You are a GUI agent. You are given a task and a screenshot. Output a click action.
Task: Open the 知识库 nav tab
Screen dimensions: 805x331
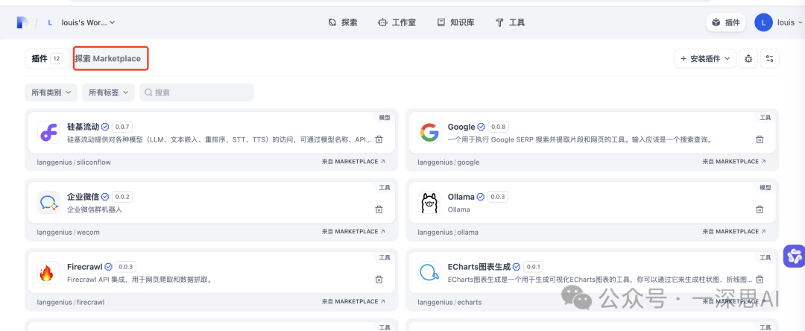pyautogui.click(x=456, y=22)
